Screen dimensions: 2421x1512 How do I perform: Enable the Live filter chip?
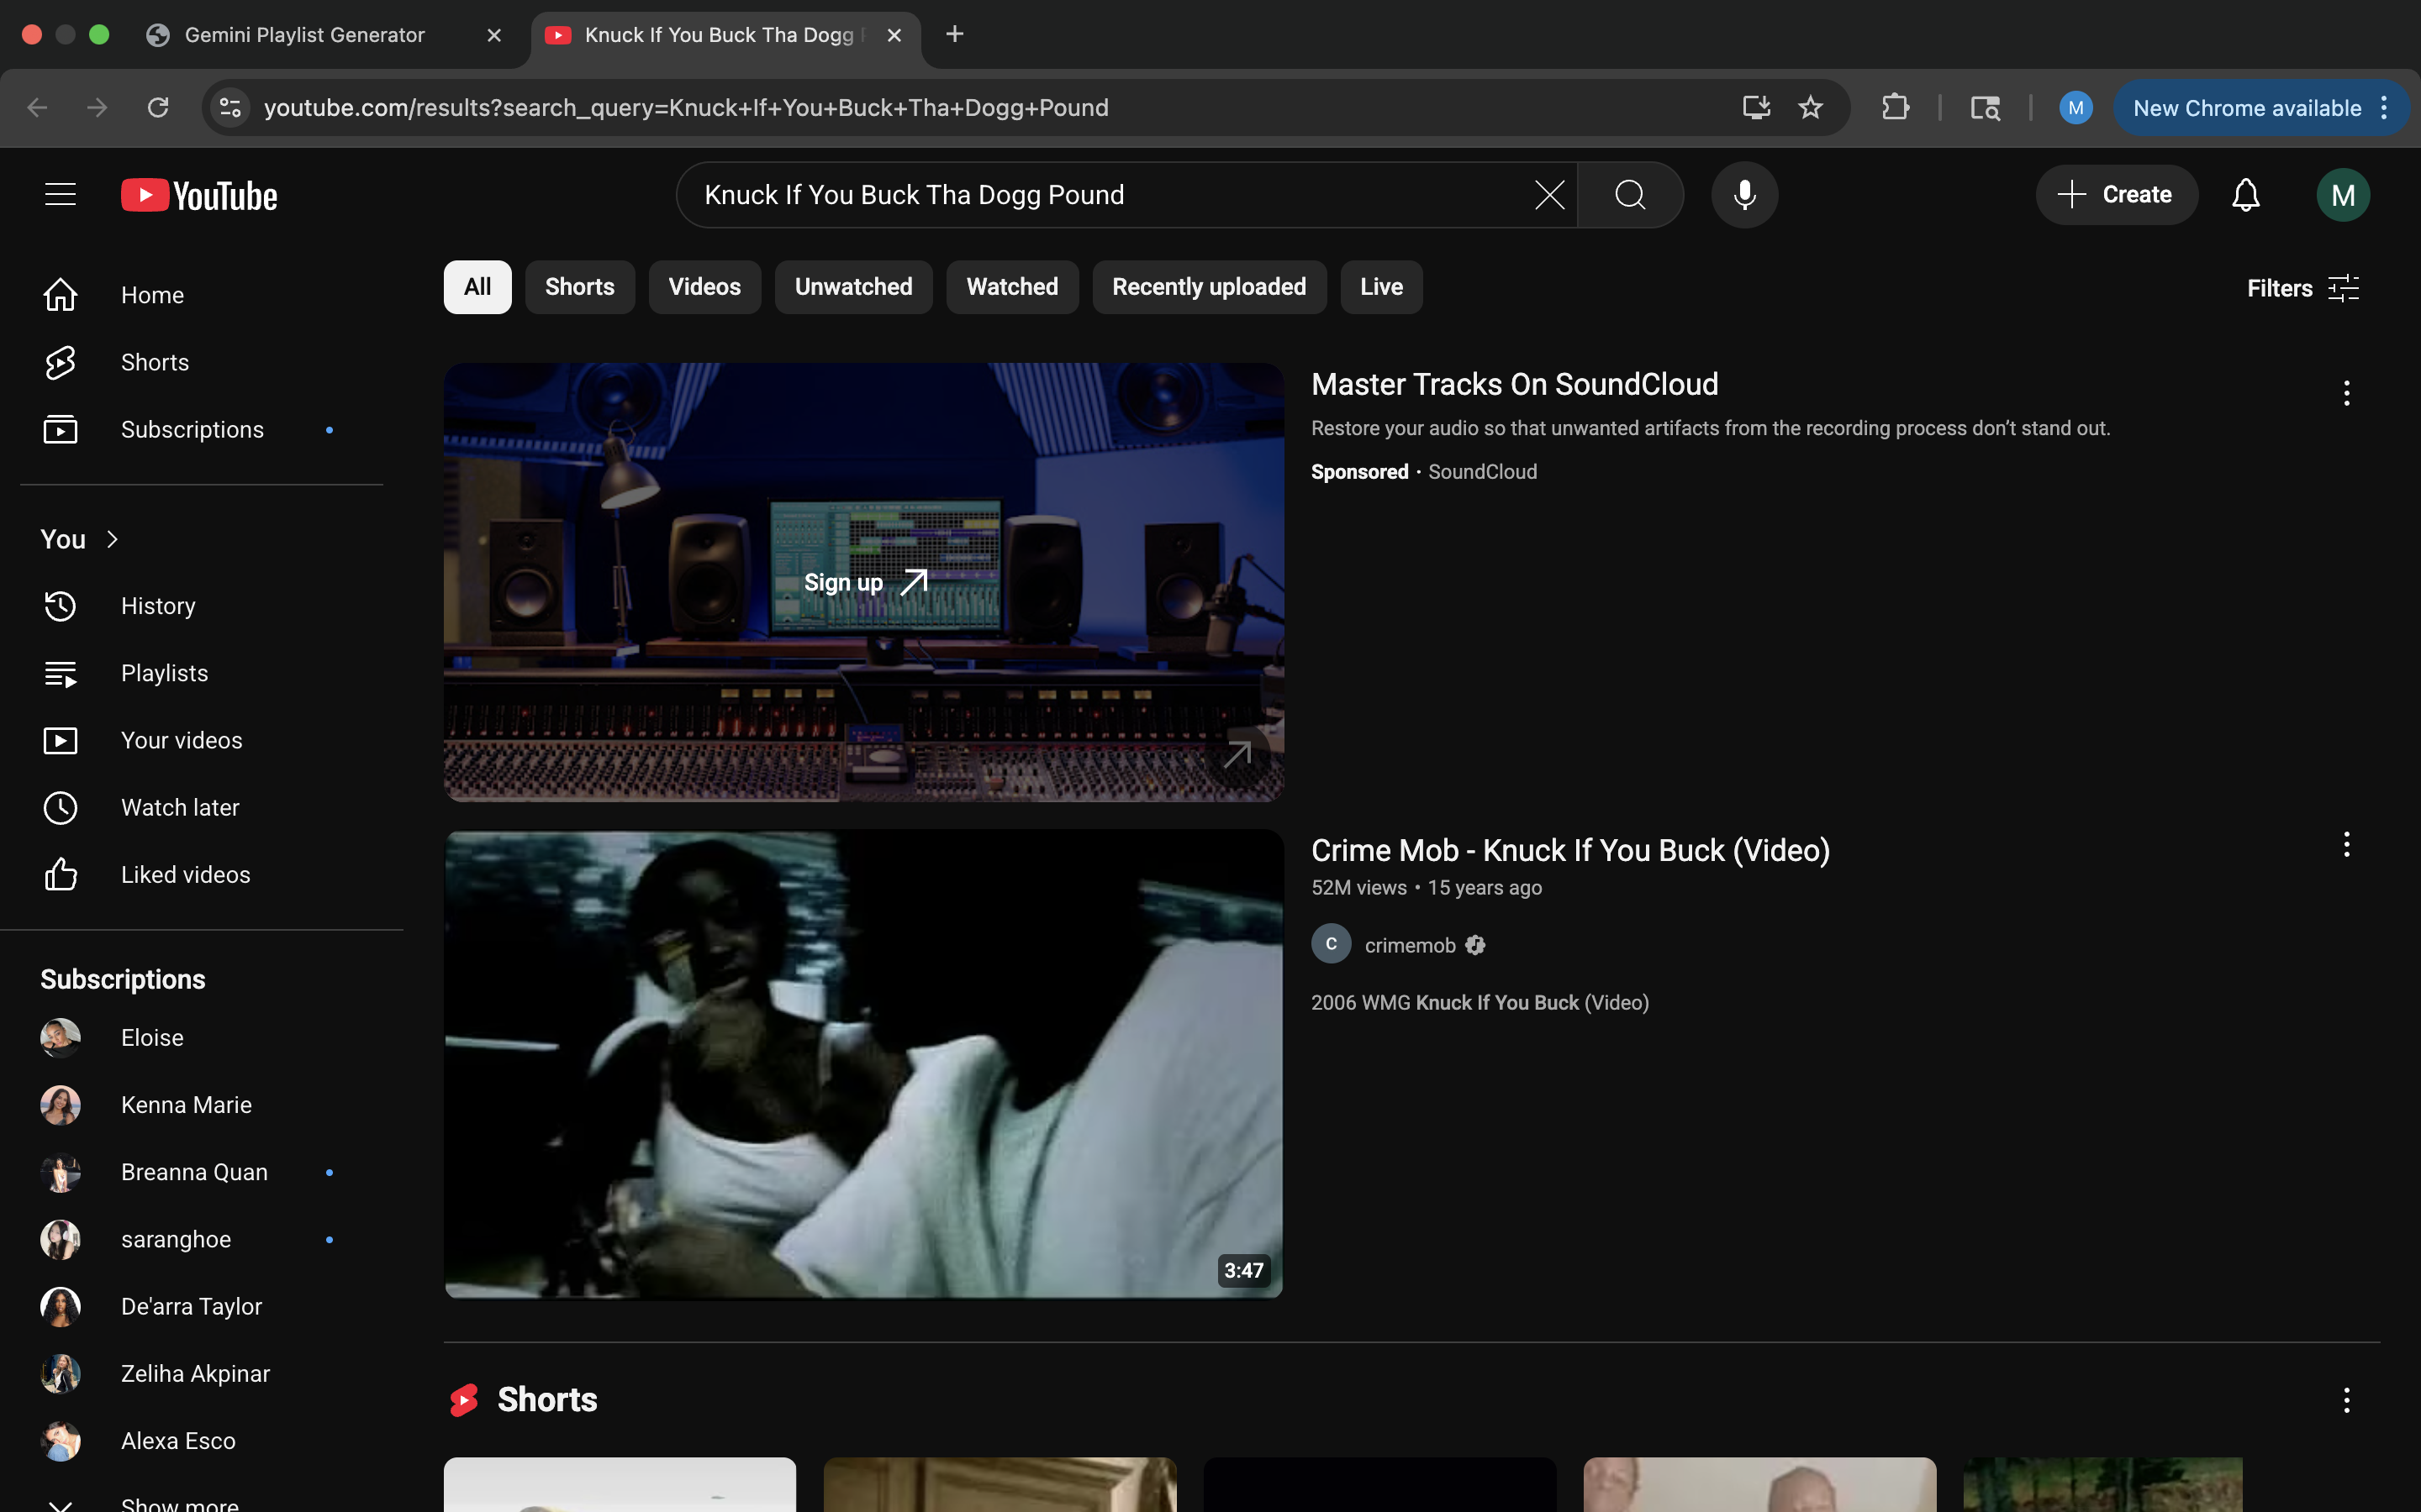1380,287
